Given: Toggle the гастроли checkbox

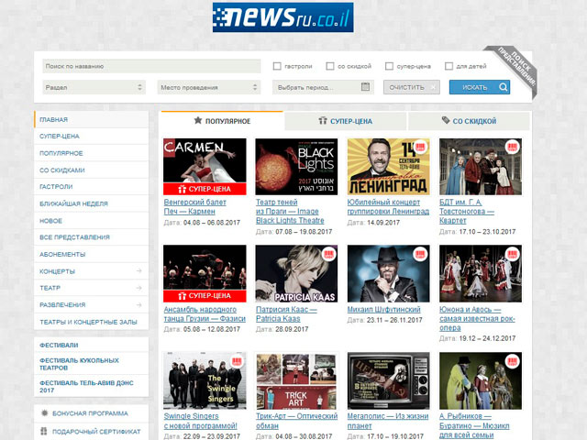Looking at the screenshot, I should click(x=277, y=66).
